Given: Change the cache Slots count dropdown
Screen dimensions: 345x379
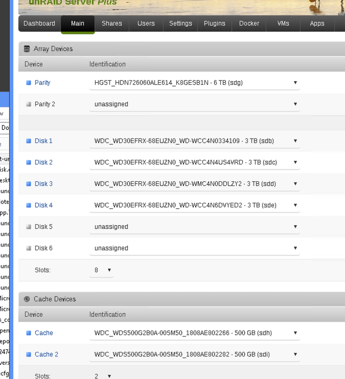Looking at the screenshot, I should pyautogui.click(x=102, y=376).
